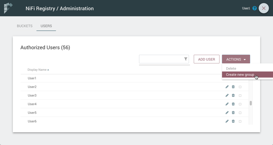Choose "Create new group" from Actions menu

(240, 75)
